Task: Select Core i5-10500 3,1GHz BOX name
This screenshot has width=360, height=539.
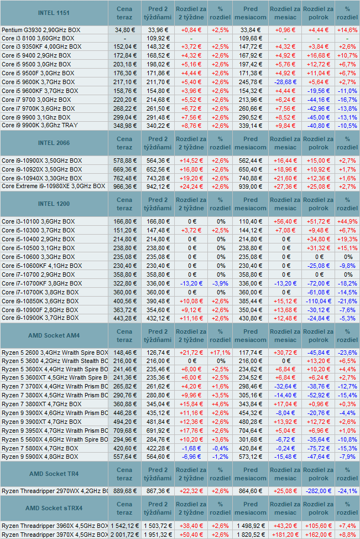Action: point(38,248)
